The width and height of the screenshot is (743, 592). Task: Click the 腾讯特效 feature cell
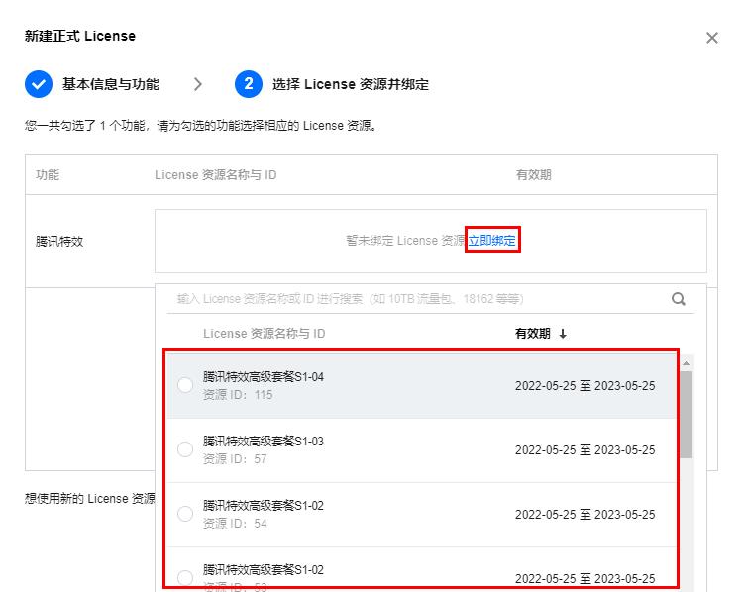click(59, 242)
